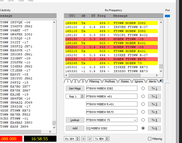Click the red dial frequency display
182x143 pixels.
(11, 139)
